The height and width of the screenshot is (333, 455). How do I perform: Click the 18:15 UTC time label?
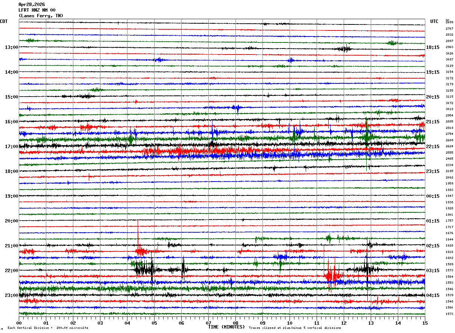tap(433, 47)
